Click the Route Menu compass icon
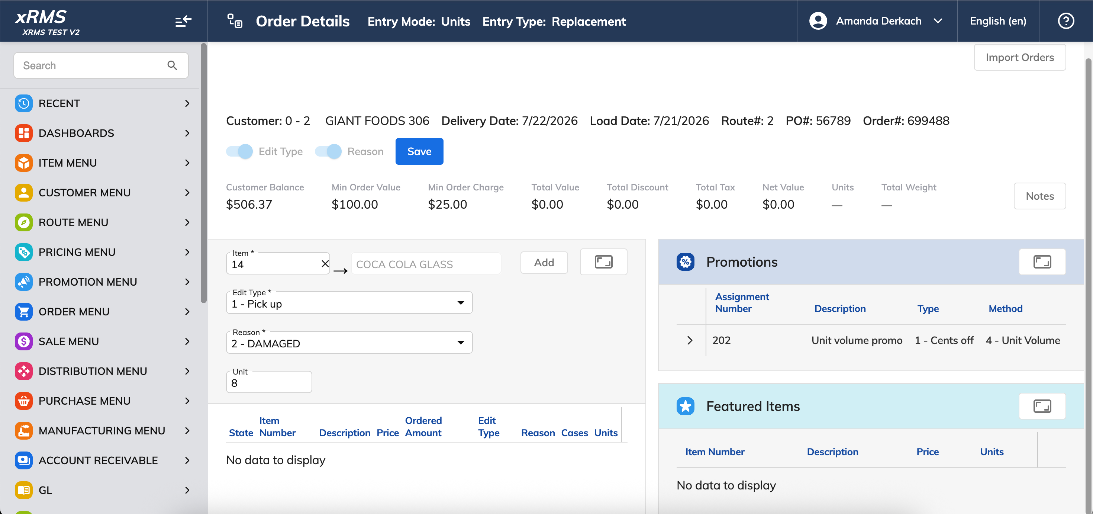The image size is (1093, 514). point(24,222)
